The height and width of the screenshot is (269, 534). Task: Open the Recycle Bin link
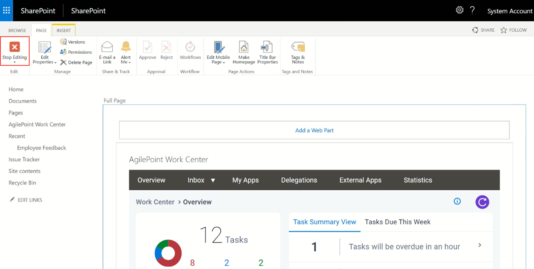click(x=22, y=183)
